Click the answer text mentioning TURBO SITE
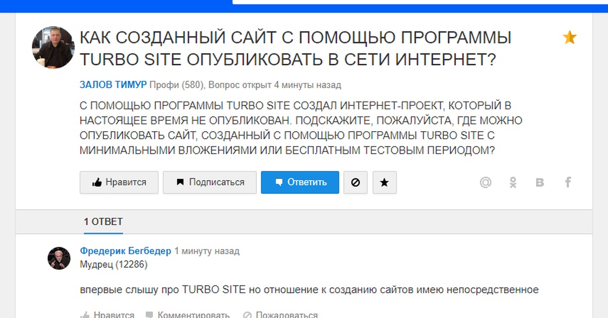This screenshot has height=318, width=608. click(309, 290)
